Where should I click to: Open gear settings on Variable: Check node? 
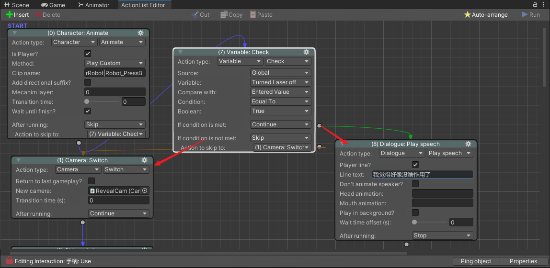[x=306, y=52]
